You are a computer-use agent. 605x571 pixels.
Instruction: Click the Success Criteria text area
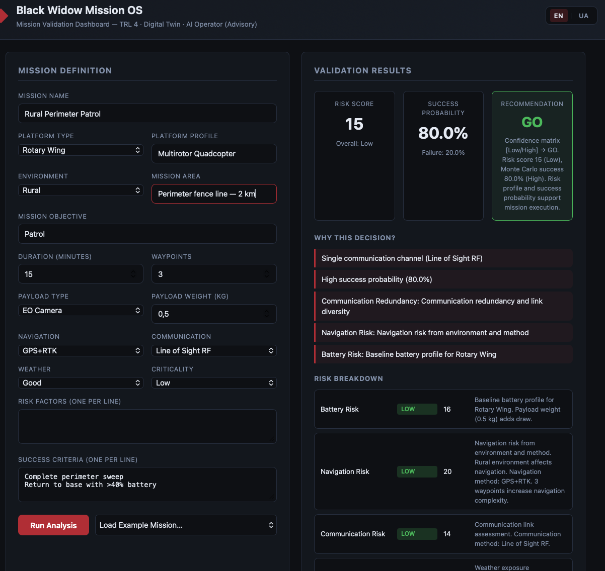(x=147, y=485)
